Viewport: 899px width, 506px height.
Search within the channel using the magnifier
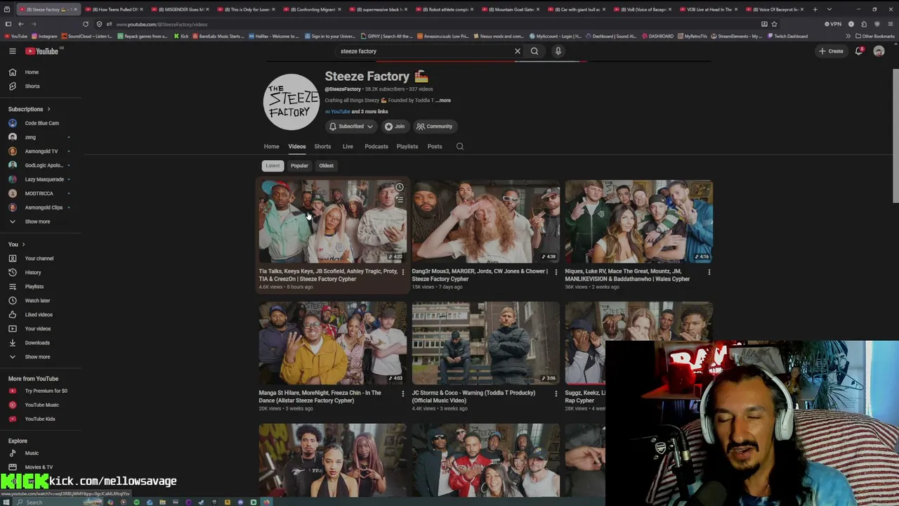[x=460, y=146]
